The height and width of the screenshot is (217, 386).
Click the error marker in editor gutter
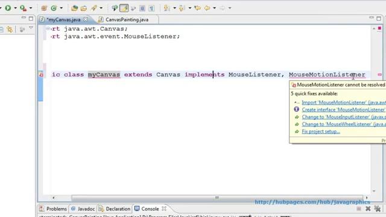click(41, 75)
